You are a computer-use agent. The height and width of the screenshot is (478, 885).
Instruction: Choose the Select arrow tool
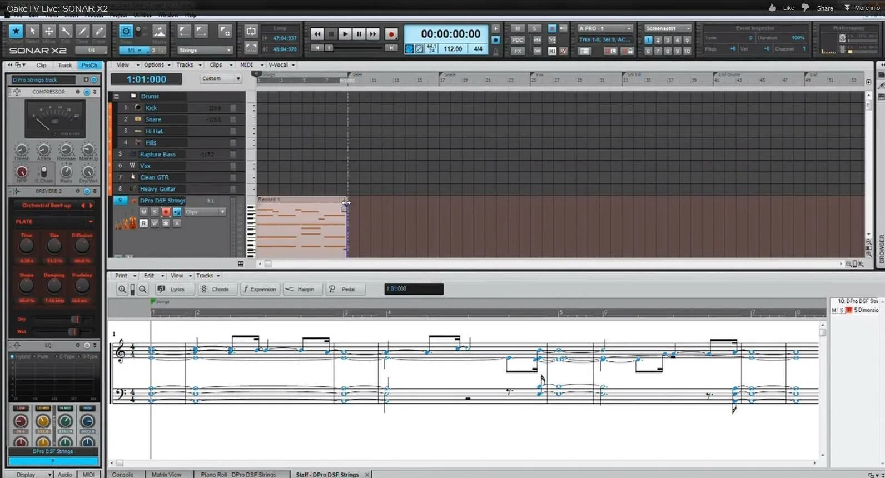click(x=32, y=32)
